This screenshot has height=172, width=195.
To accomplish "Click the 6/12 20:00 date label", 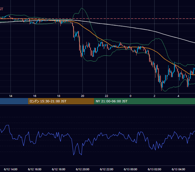I will [x=83, y=169].
